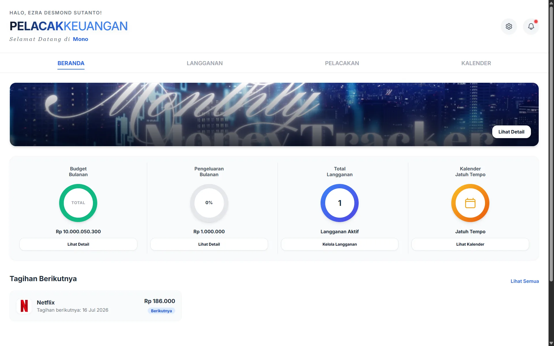The height and width of the screenshot is (346, 554).
Task: Click the Netflix billing name
Action: (x=46, y=302)
